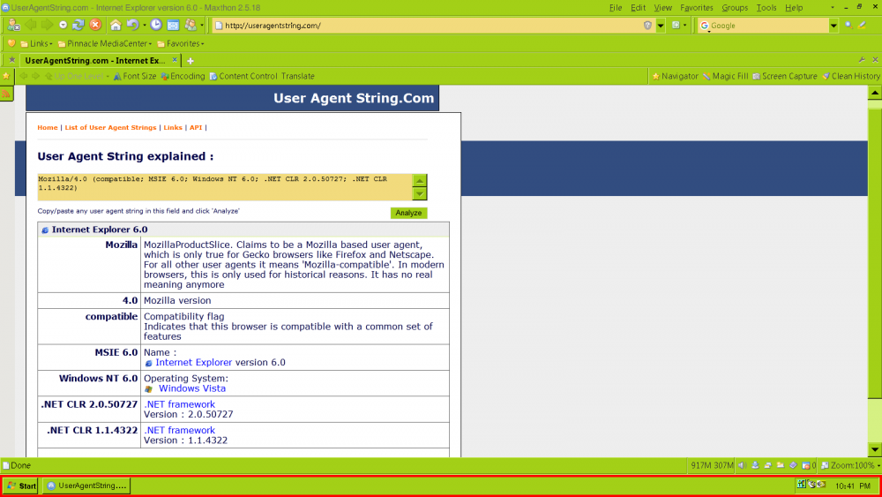Click the Undo closed tab icon
Screen dimensions: 882x497
[132, 25]
